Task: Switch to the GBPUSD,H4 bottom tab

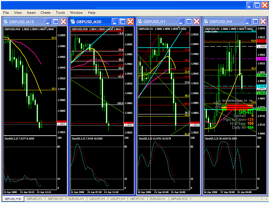Action: coord(55,199)
